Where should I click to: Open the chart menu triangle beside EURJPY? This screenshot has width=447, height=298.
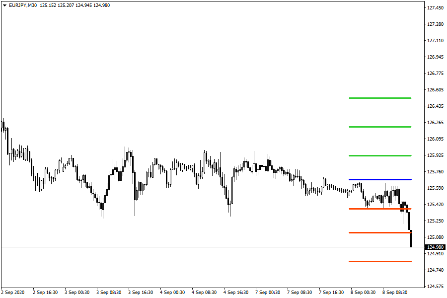click(4, 5)
